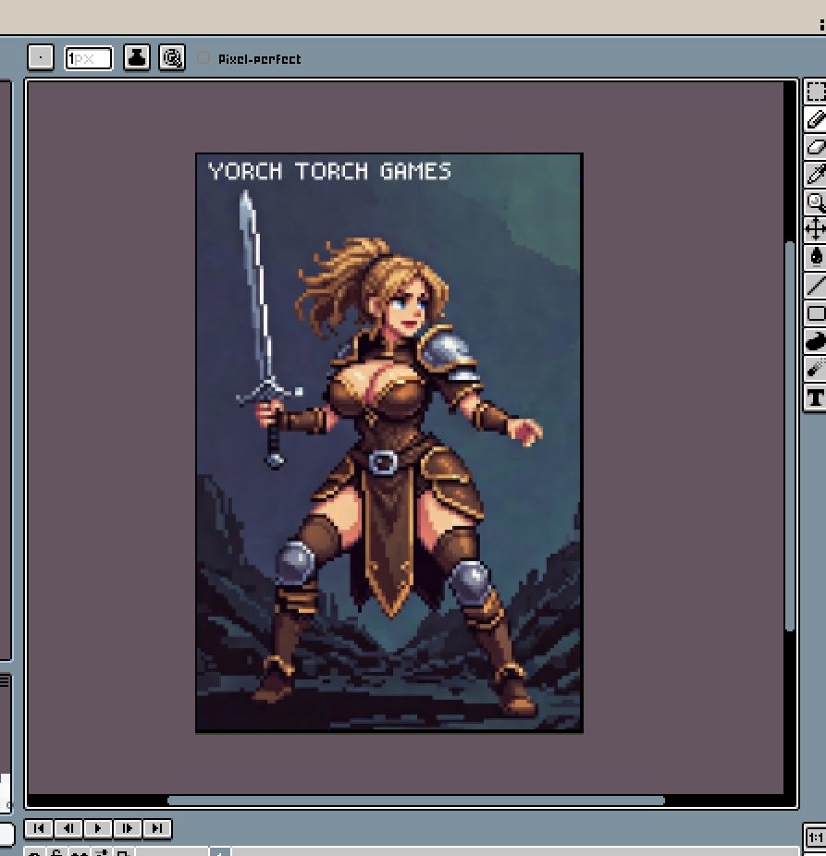Screen dimensions: 826x856
Task: Select the Contour blob tool
Action: coord(815,341)
